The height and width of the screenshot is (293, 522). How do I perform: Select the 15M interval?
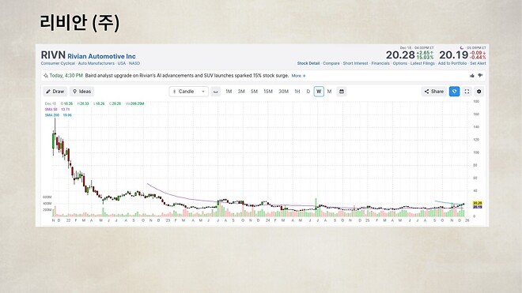[x=268, y=92]
